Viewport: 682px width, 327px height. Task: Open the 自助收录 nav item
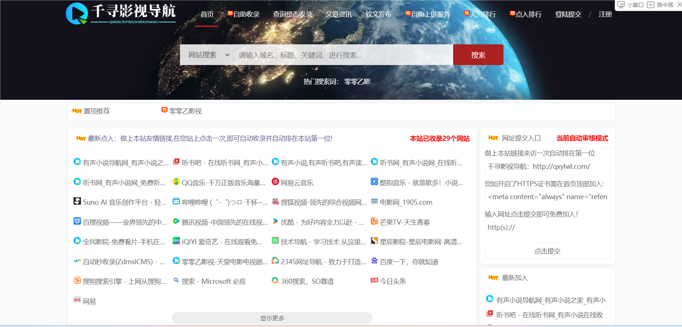click(244, 14)
